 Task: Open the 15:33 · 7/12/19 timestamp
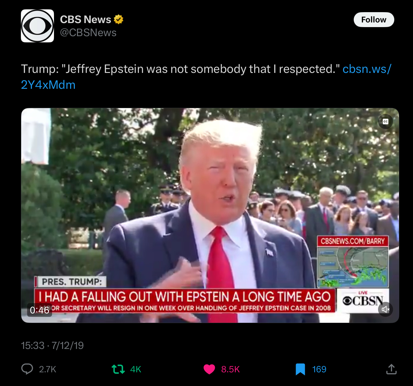point(52,345)
